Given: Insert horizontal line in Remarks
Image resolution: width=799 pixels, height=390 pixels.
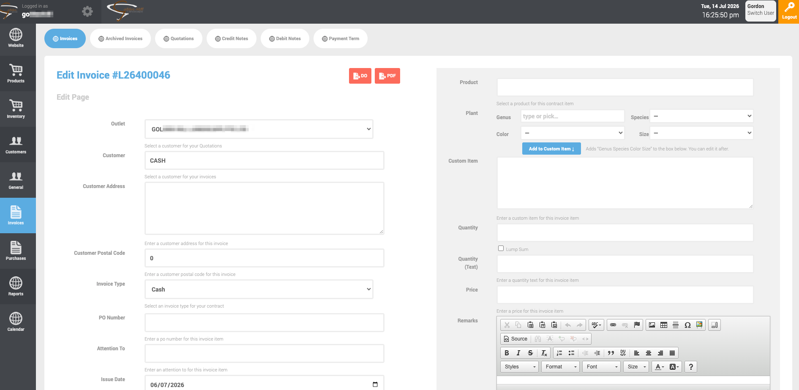Looking at the screenshot, I should pos(676,325).
